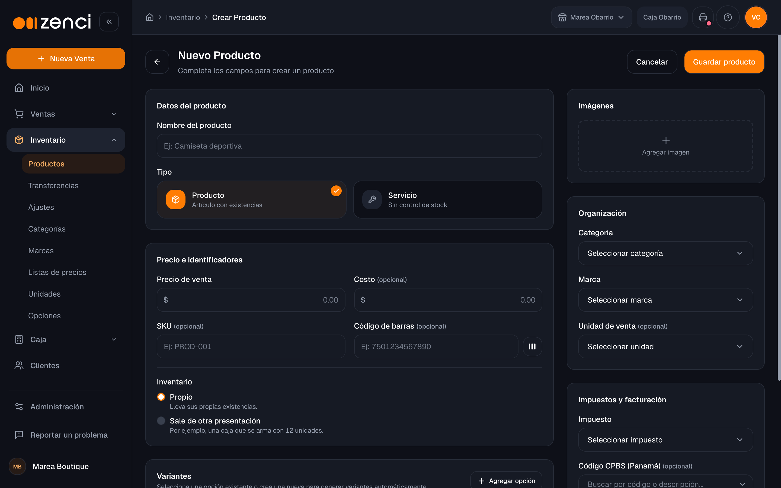Click the Inventario breadcrumb link
Viewport: 781px width, 488px height.
tap(183, 17)
